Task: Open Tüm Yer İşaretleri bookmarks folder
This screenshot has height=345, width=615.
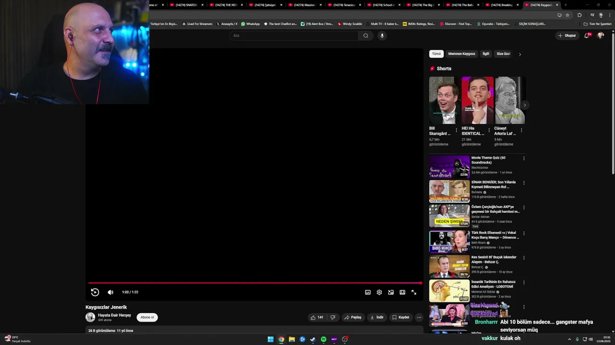Action: (x=597, y=24)
